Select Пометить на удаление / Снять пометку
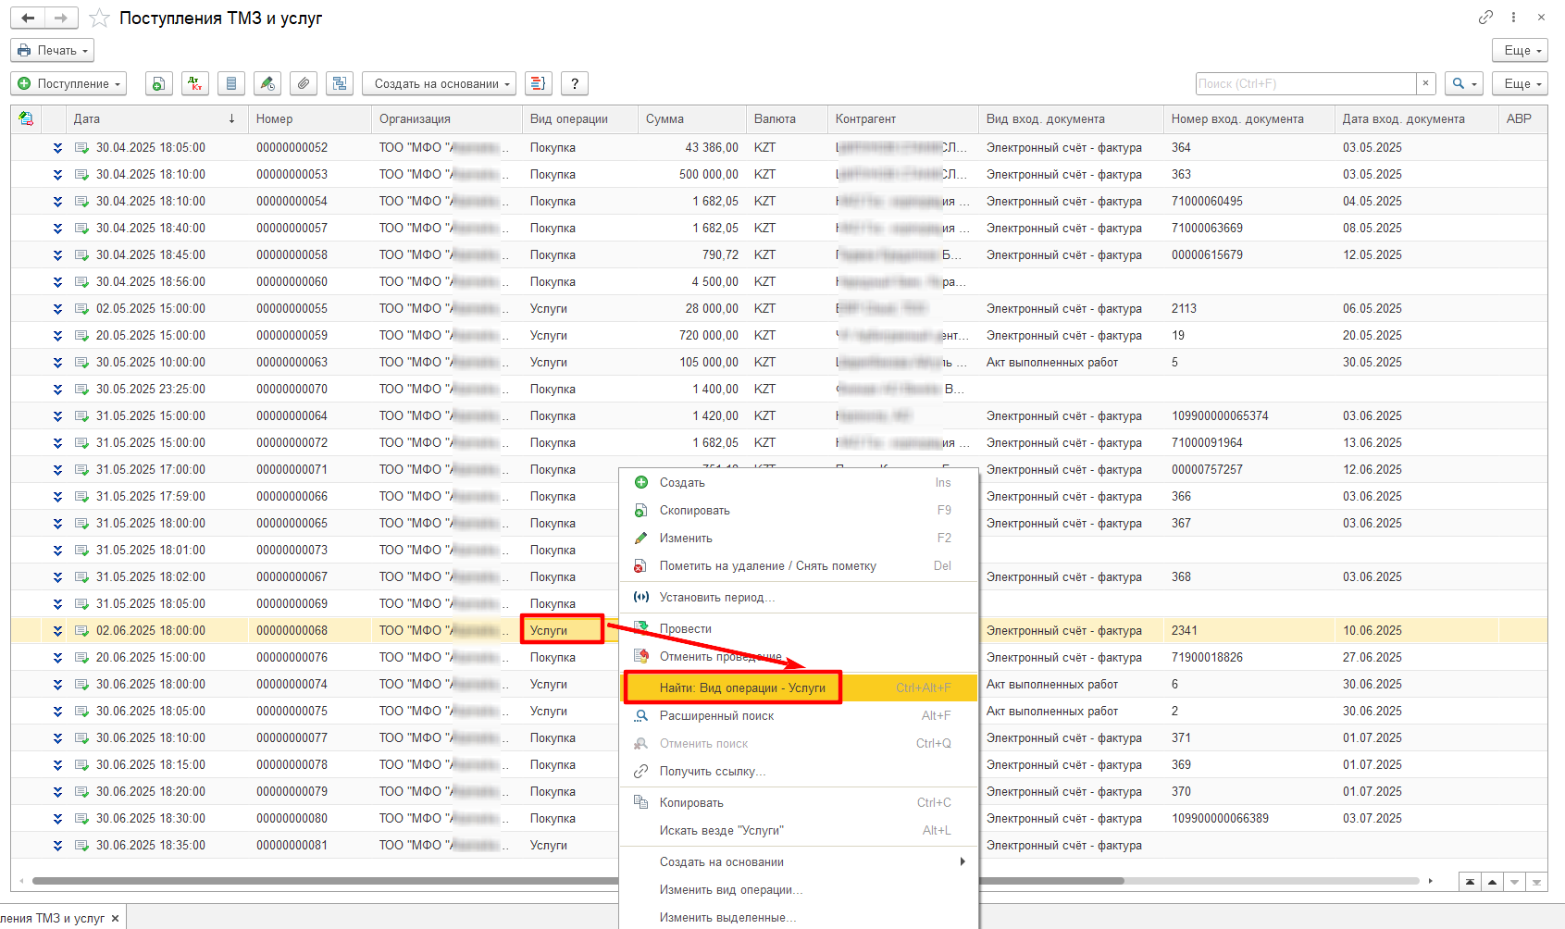The height and width of the screenshot is (929, 1565). point(798,566)
